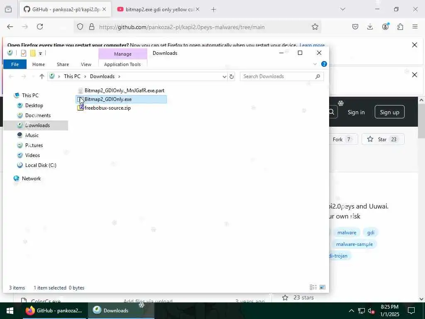Close the GitHub tab

coord(104,9)
